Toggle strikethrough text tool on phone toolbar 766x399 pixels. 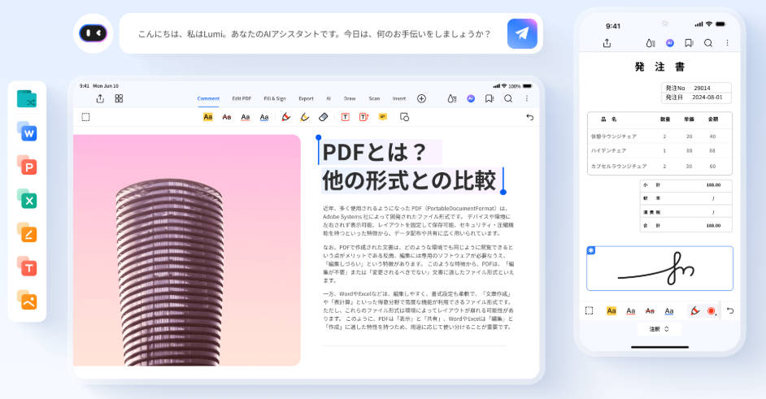649,310
